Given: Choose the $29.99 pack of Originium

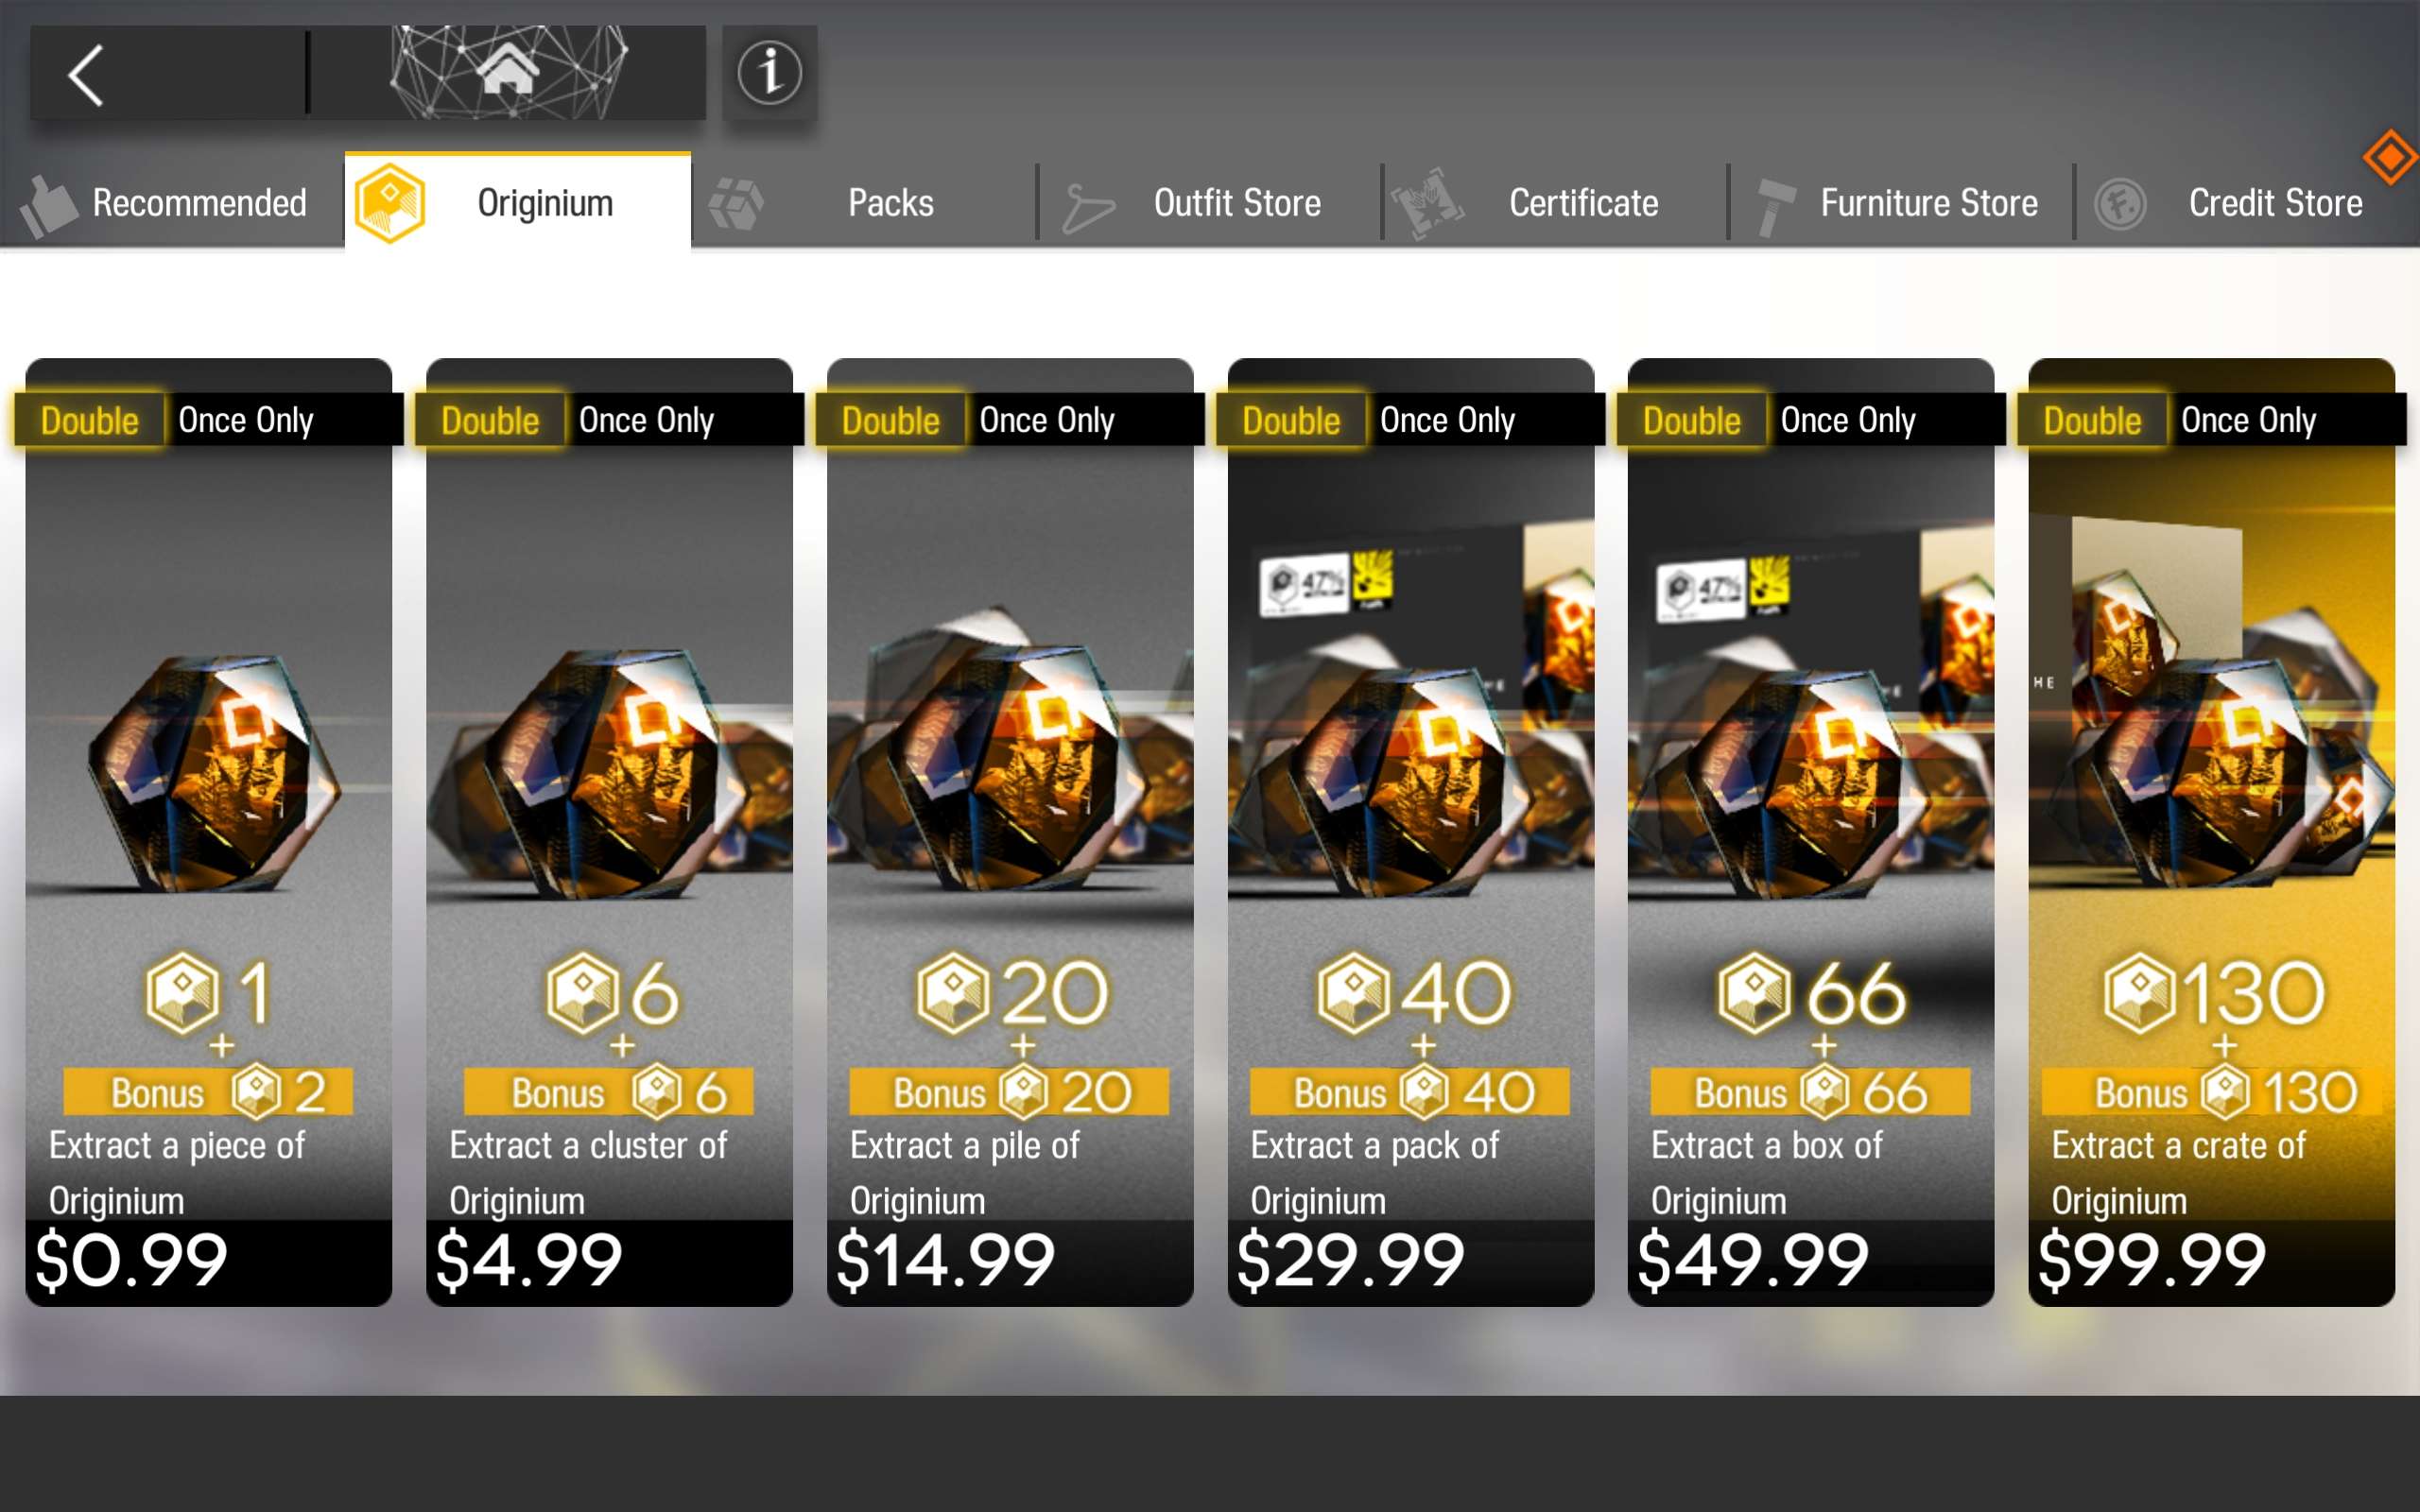Looking at the screenshot, I should (1411, 832).
